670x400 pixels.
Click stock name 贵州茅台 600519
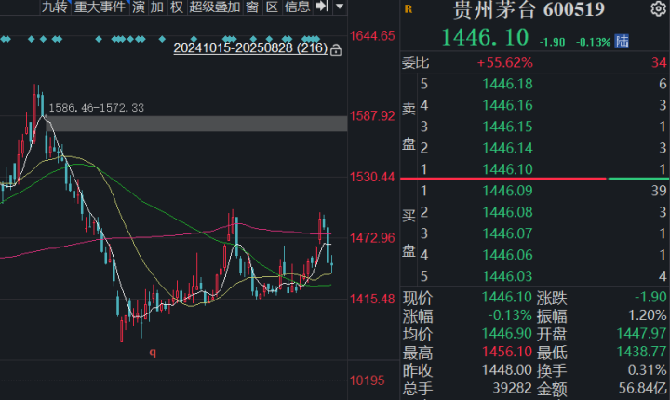[529, 9]
